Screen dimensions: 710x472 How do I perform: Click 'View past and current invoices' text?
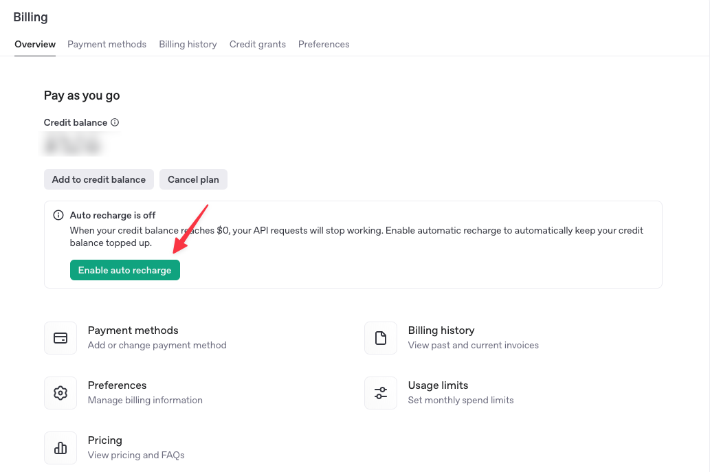coord(473,346)
